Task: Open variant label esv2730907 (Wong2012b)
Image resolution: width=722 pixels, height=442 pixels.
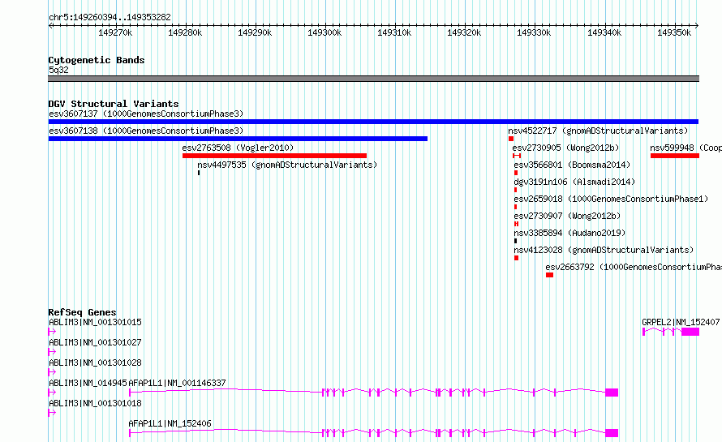Action: pyautogui.click(x=567, y=216)
